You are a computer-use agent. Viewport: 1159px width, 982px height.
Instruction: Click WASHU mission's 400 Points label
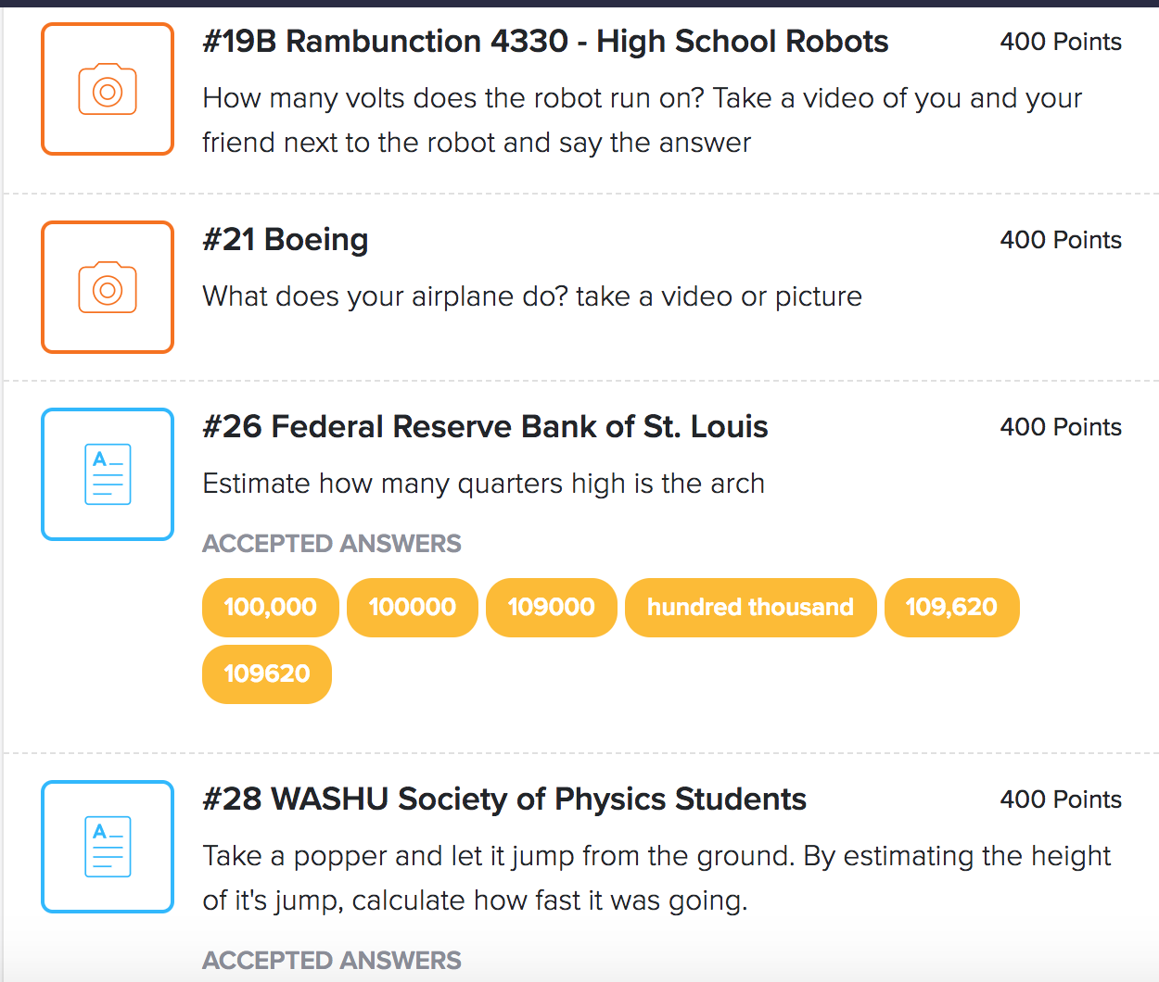[1060, 799]
